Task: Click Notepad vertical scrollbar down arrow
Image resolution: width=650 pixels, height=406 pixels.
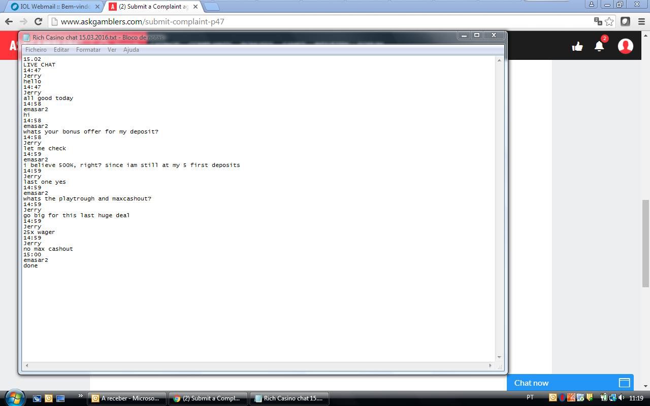Action: pos(499,357)
